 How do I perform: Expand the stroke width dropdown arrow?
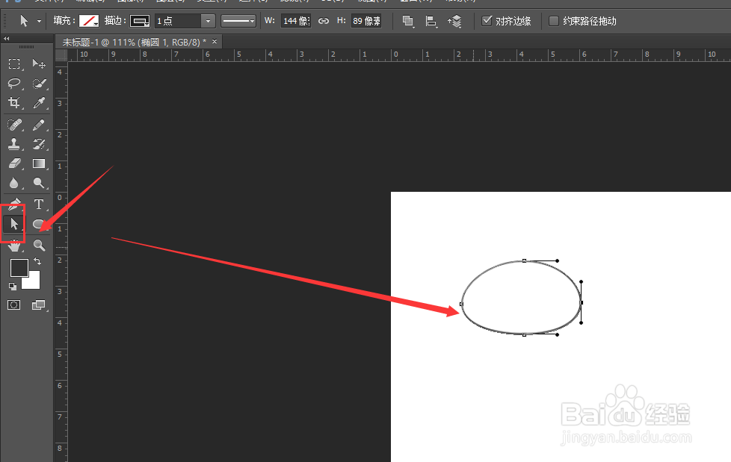208,21
